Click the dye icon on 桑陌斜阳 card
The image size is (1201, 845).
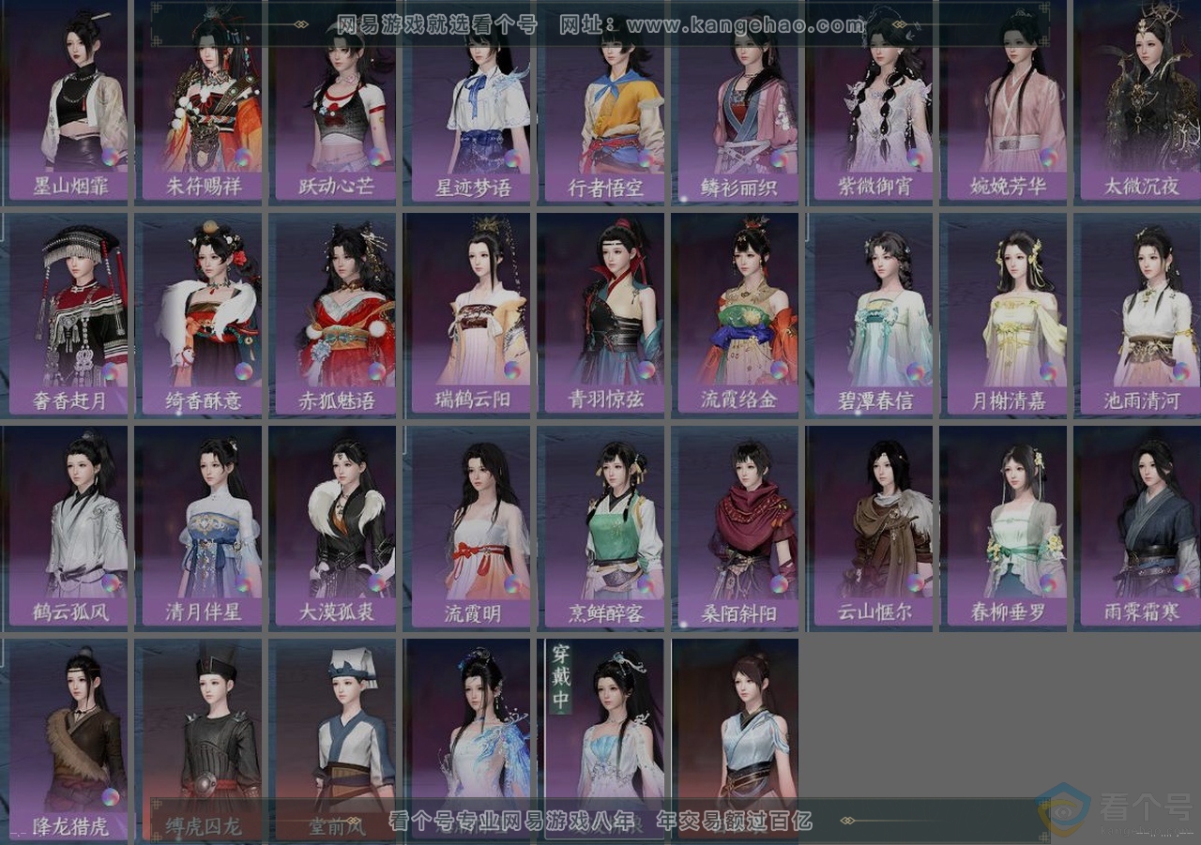tap(779, 583)
